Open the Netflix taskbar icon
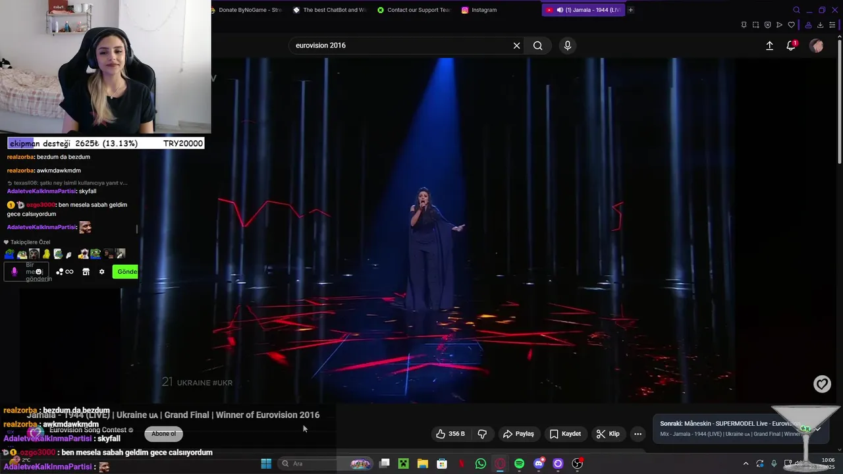The width and height of the screenshot is (843, 474). pos(462,463)
